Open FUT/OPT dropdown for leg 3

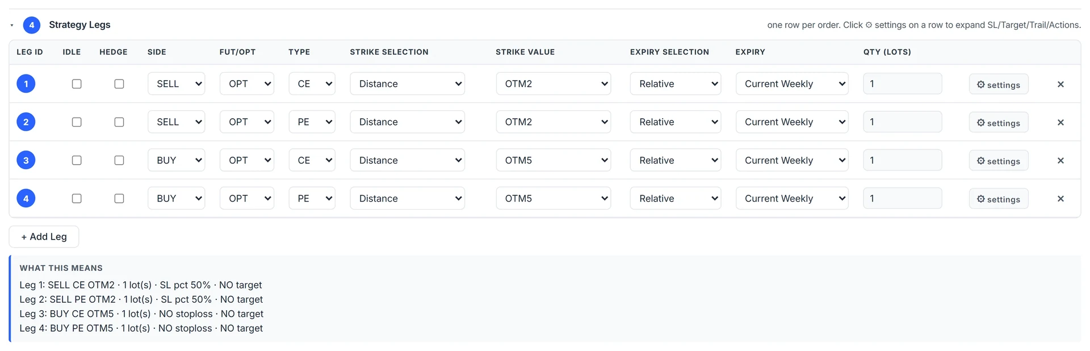coord(247,160)
